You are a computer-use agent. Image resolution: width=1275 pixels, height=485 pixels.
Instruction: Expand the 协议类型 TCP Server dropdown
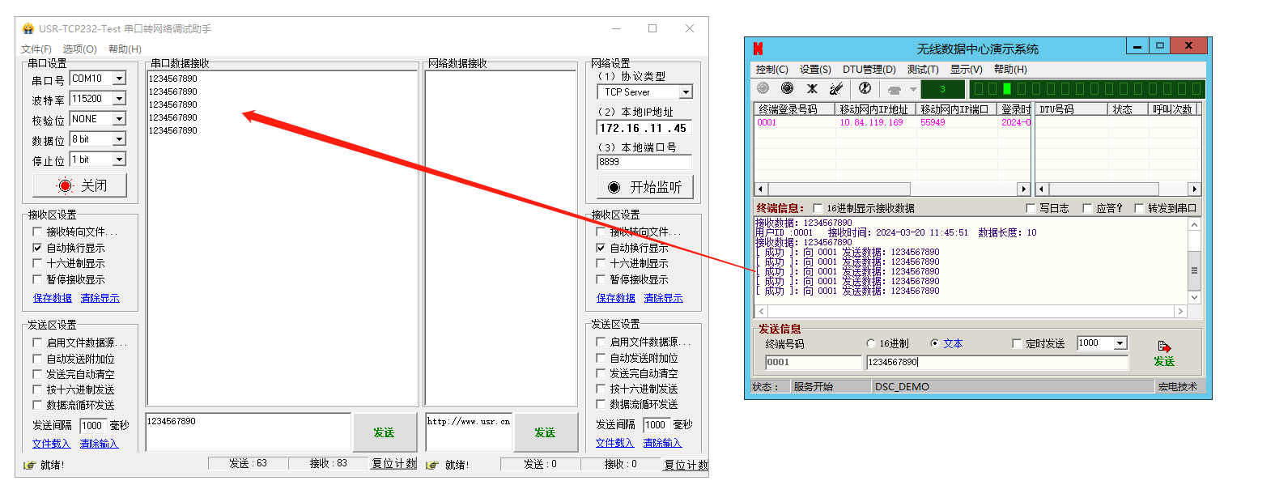(x=686, y=92)
